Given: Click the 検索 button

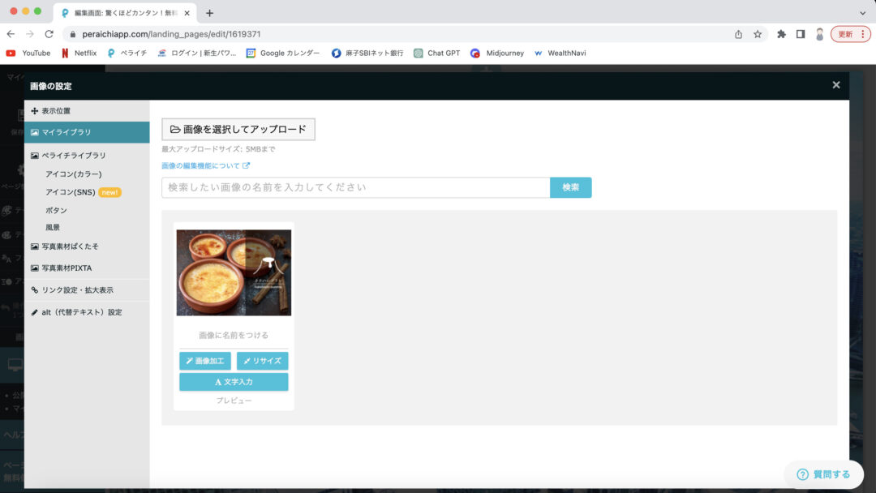Looking at the screenshot, I should pyautogui.click(x=570, y=187).
